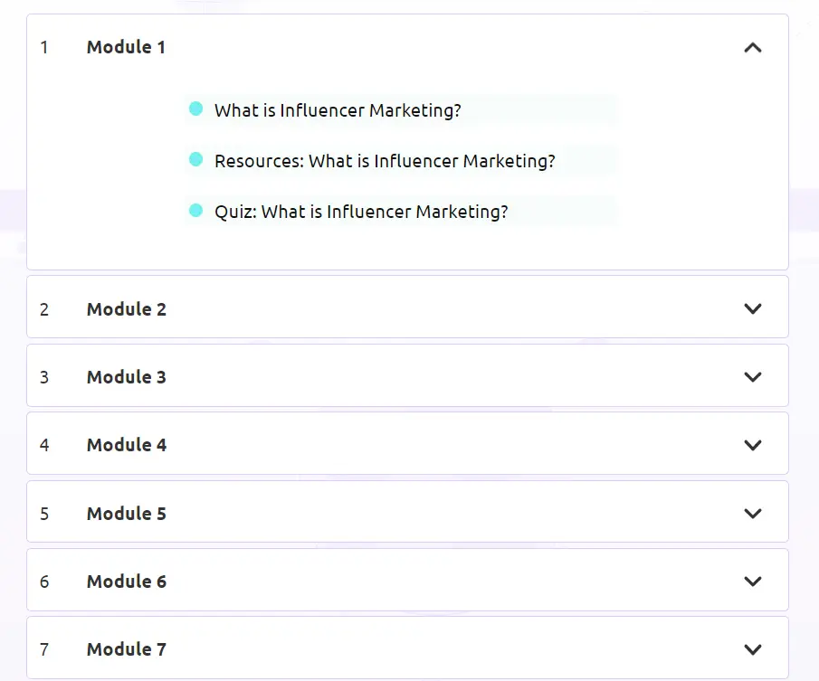Click the Module 5 chevron arrow
The height and width of the screenshot is (681, 819).
(752, 514)
